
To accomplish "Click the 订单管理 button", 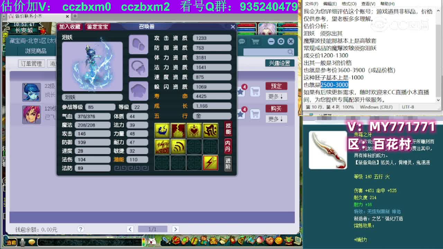I will 31,63.
